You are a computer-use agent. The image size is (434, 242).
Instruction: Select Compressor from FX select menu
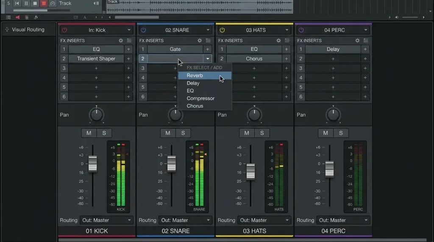click(x=205, y=98)
